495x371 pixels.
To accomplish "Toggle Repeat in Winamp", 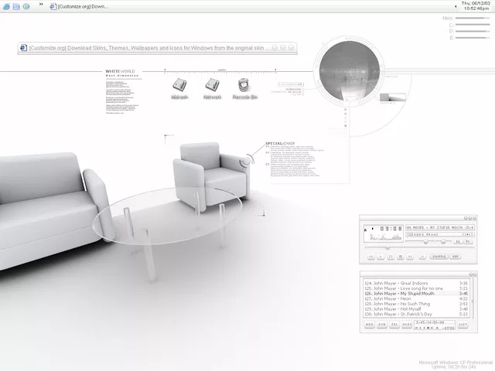I will pos(456,257).
